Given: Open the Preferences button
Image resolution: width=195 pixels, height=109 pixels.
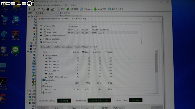Looking at the screenshot, I should 118,108.
